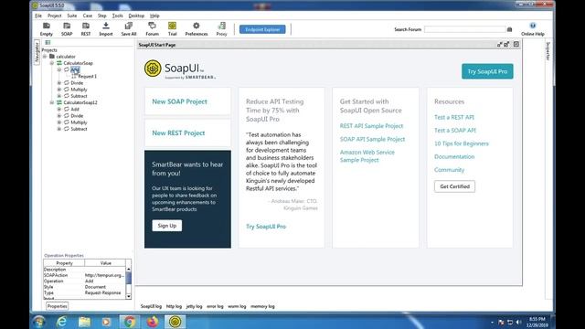Click the SoapUI taskbar icon
Viewport: 585px width, 329px height.
(x=175, y=322)
